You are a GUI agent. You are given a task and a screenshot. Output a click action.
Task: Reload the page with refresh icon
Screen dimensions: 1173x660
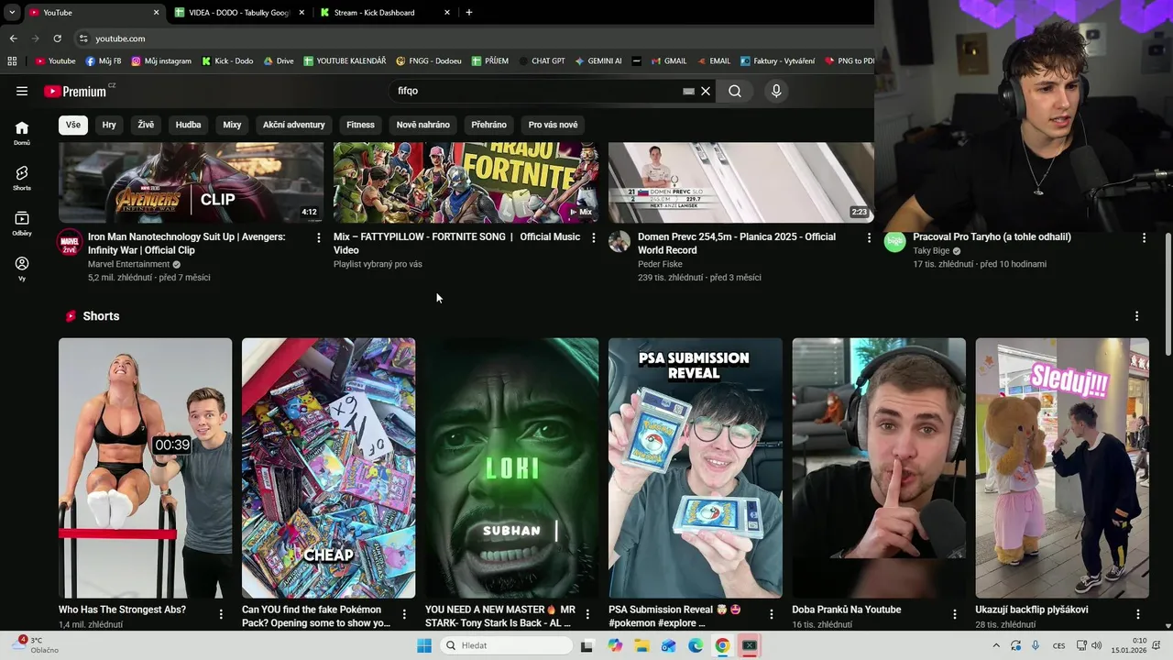57,38
